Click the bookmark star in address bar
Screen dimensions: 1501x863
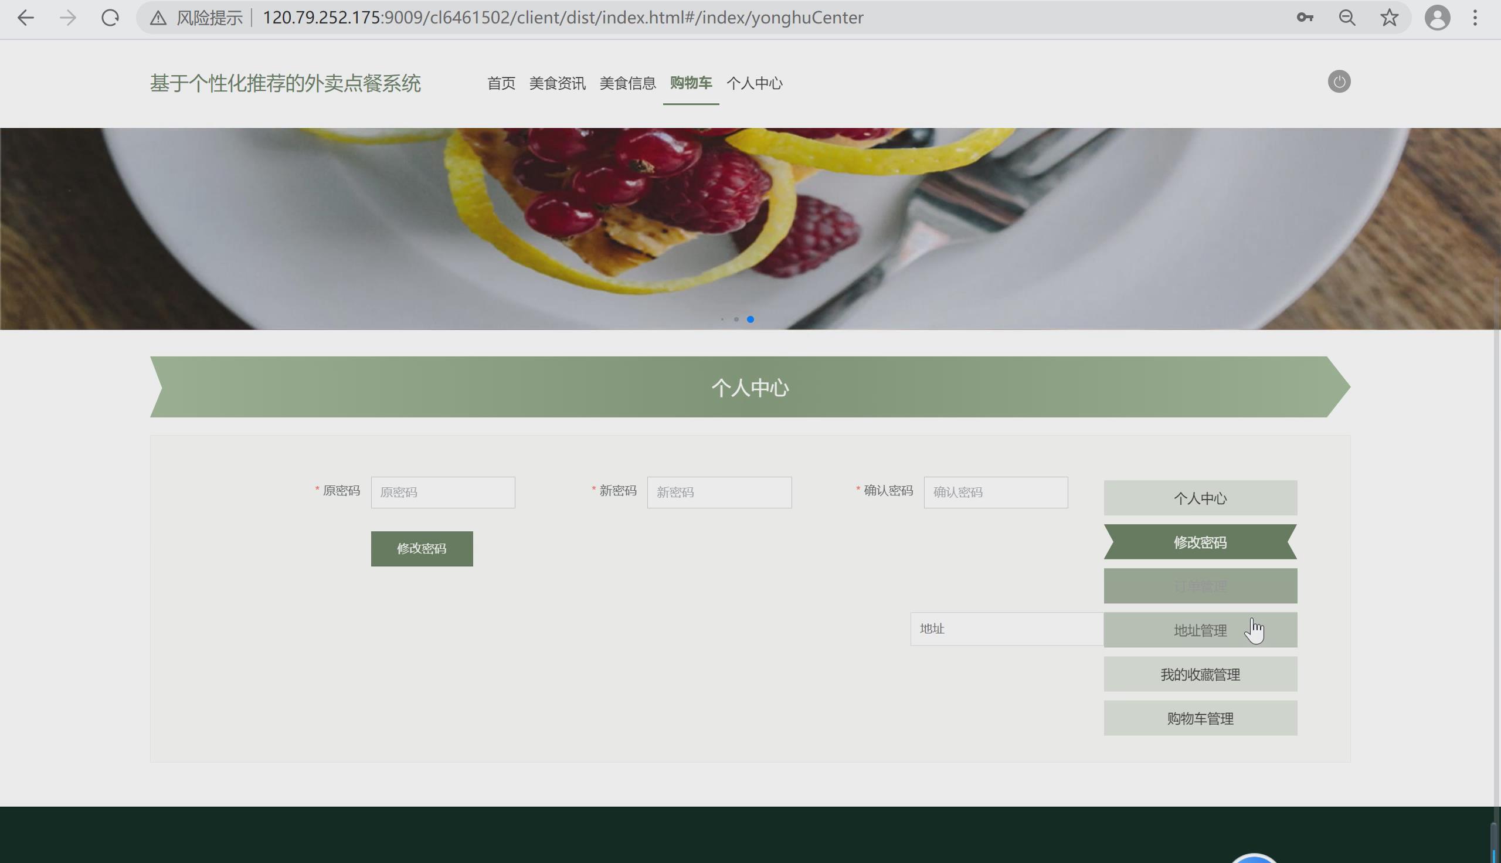pyautogui.click(x=1388, y=18)
